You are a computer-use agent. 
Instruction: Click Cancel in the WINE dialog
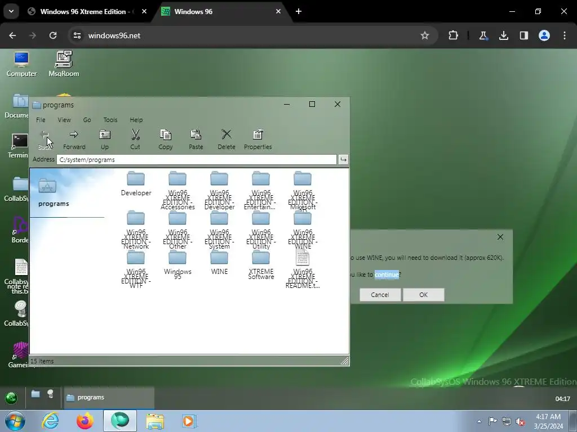click(380, 295)
